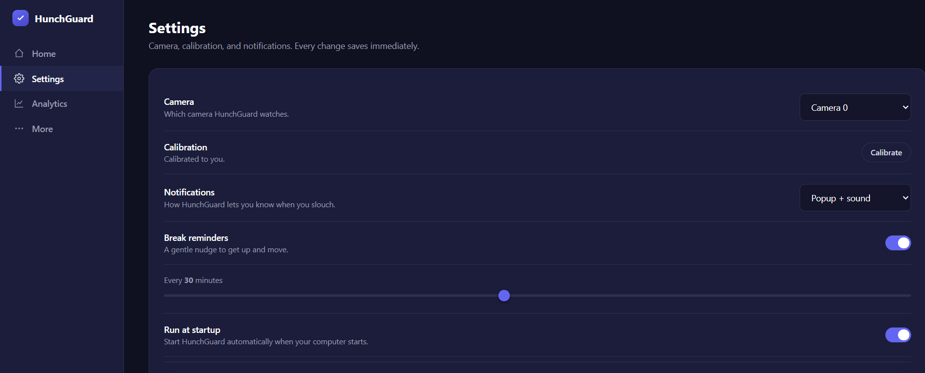Click the Break reminders label
Image resolution: width=925 pixels, height=373 pixels.
196,238
